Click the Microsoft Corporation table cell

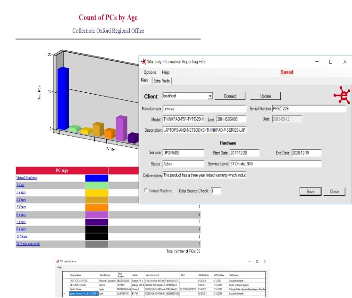pos(108,281)
